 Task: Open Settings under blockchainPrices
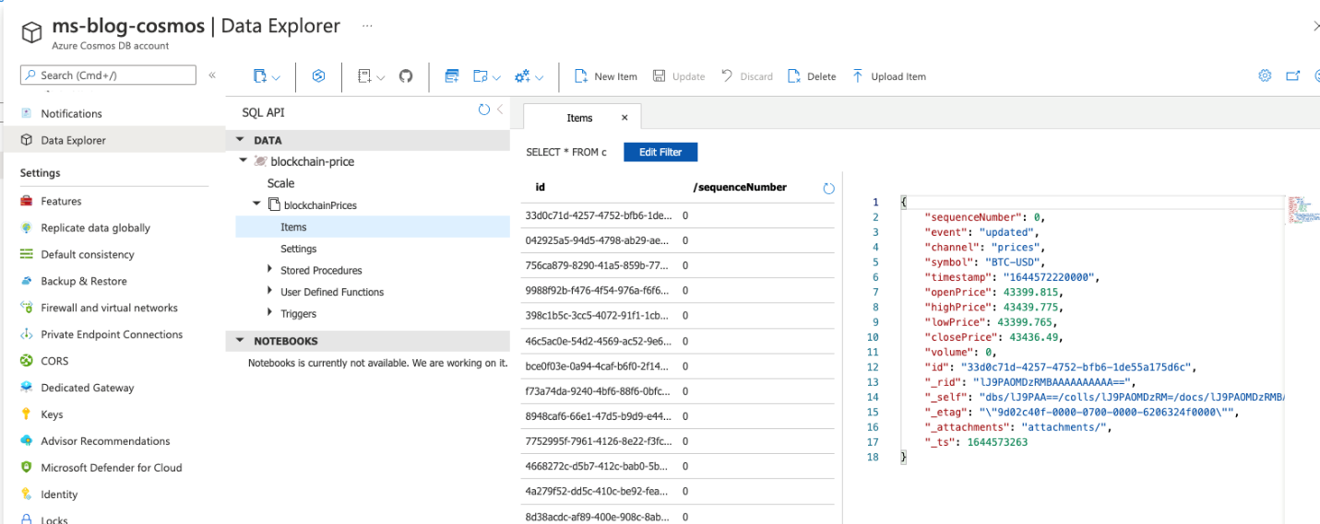[x=299, y=249]
